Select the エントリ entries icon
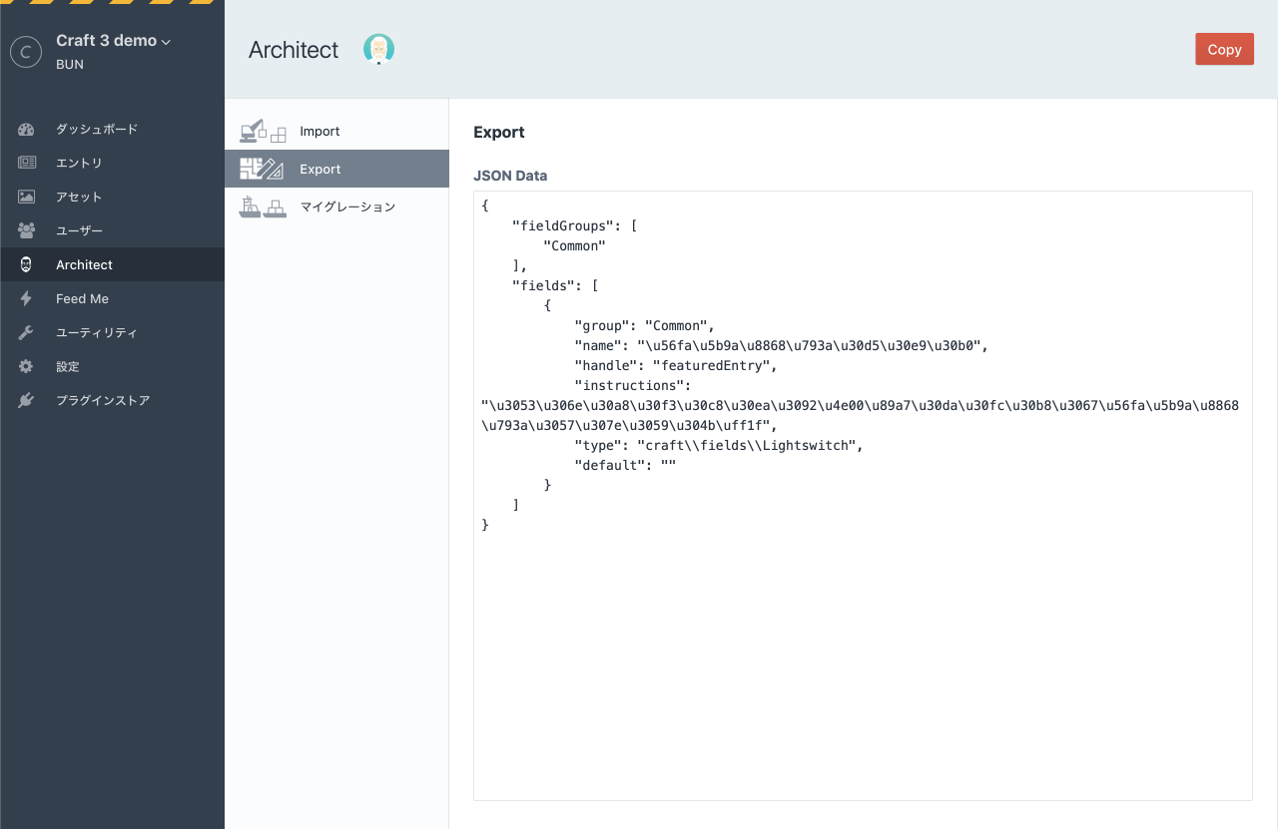1278x829 pixels. click(x=25, y=163)
